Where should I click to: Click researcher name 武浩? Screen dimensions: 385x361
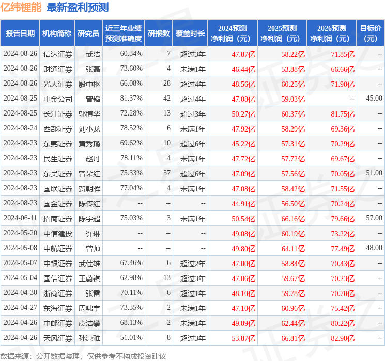coord(93,54)
